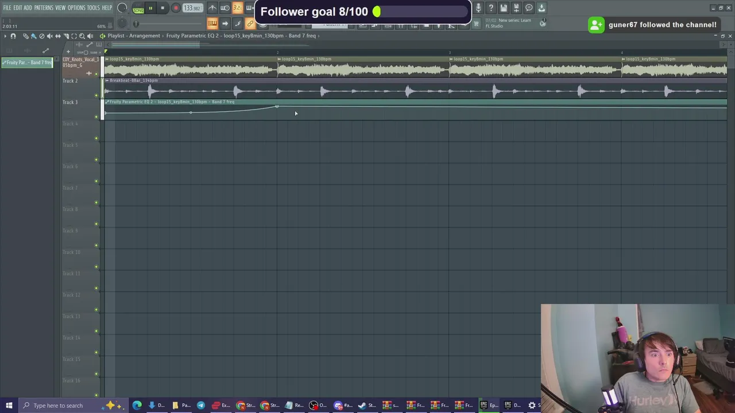This screenshot has height=413, width=735.
Task: Open Microsoft Edge from taskbar
Action: (137, 406)
